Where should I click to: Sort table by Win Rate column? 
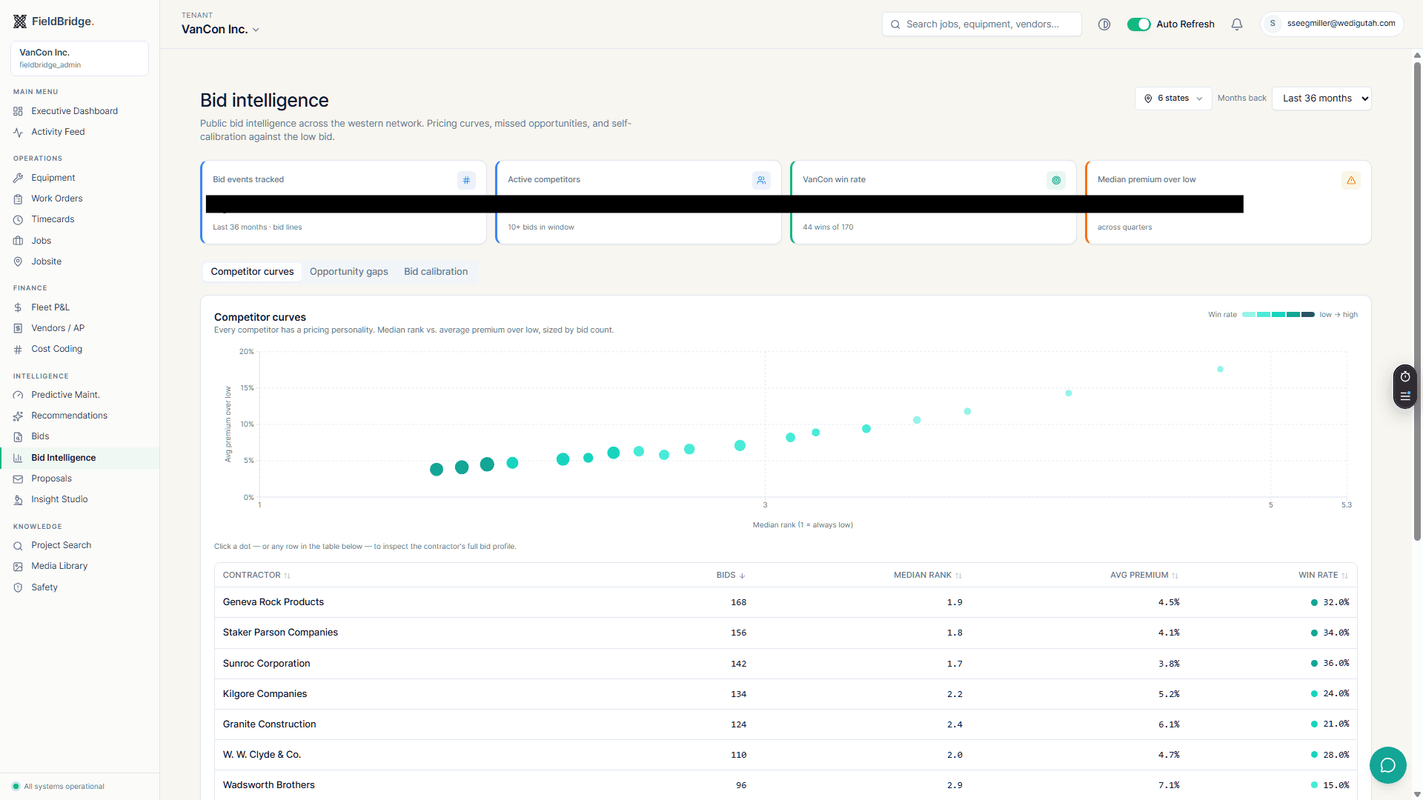pos(1323,576)
